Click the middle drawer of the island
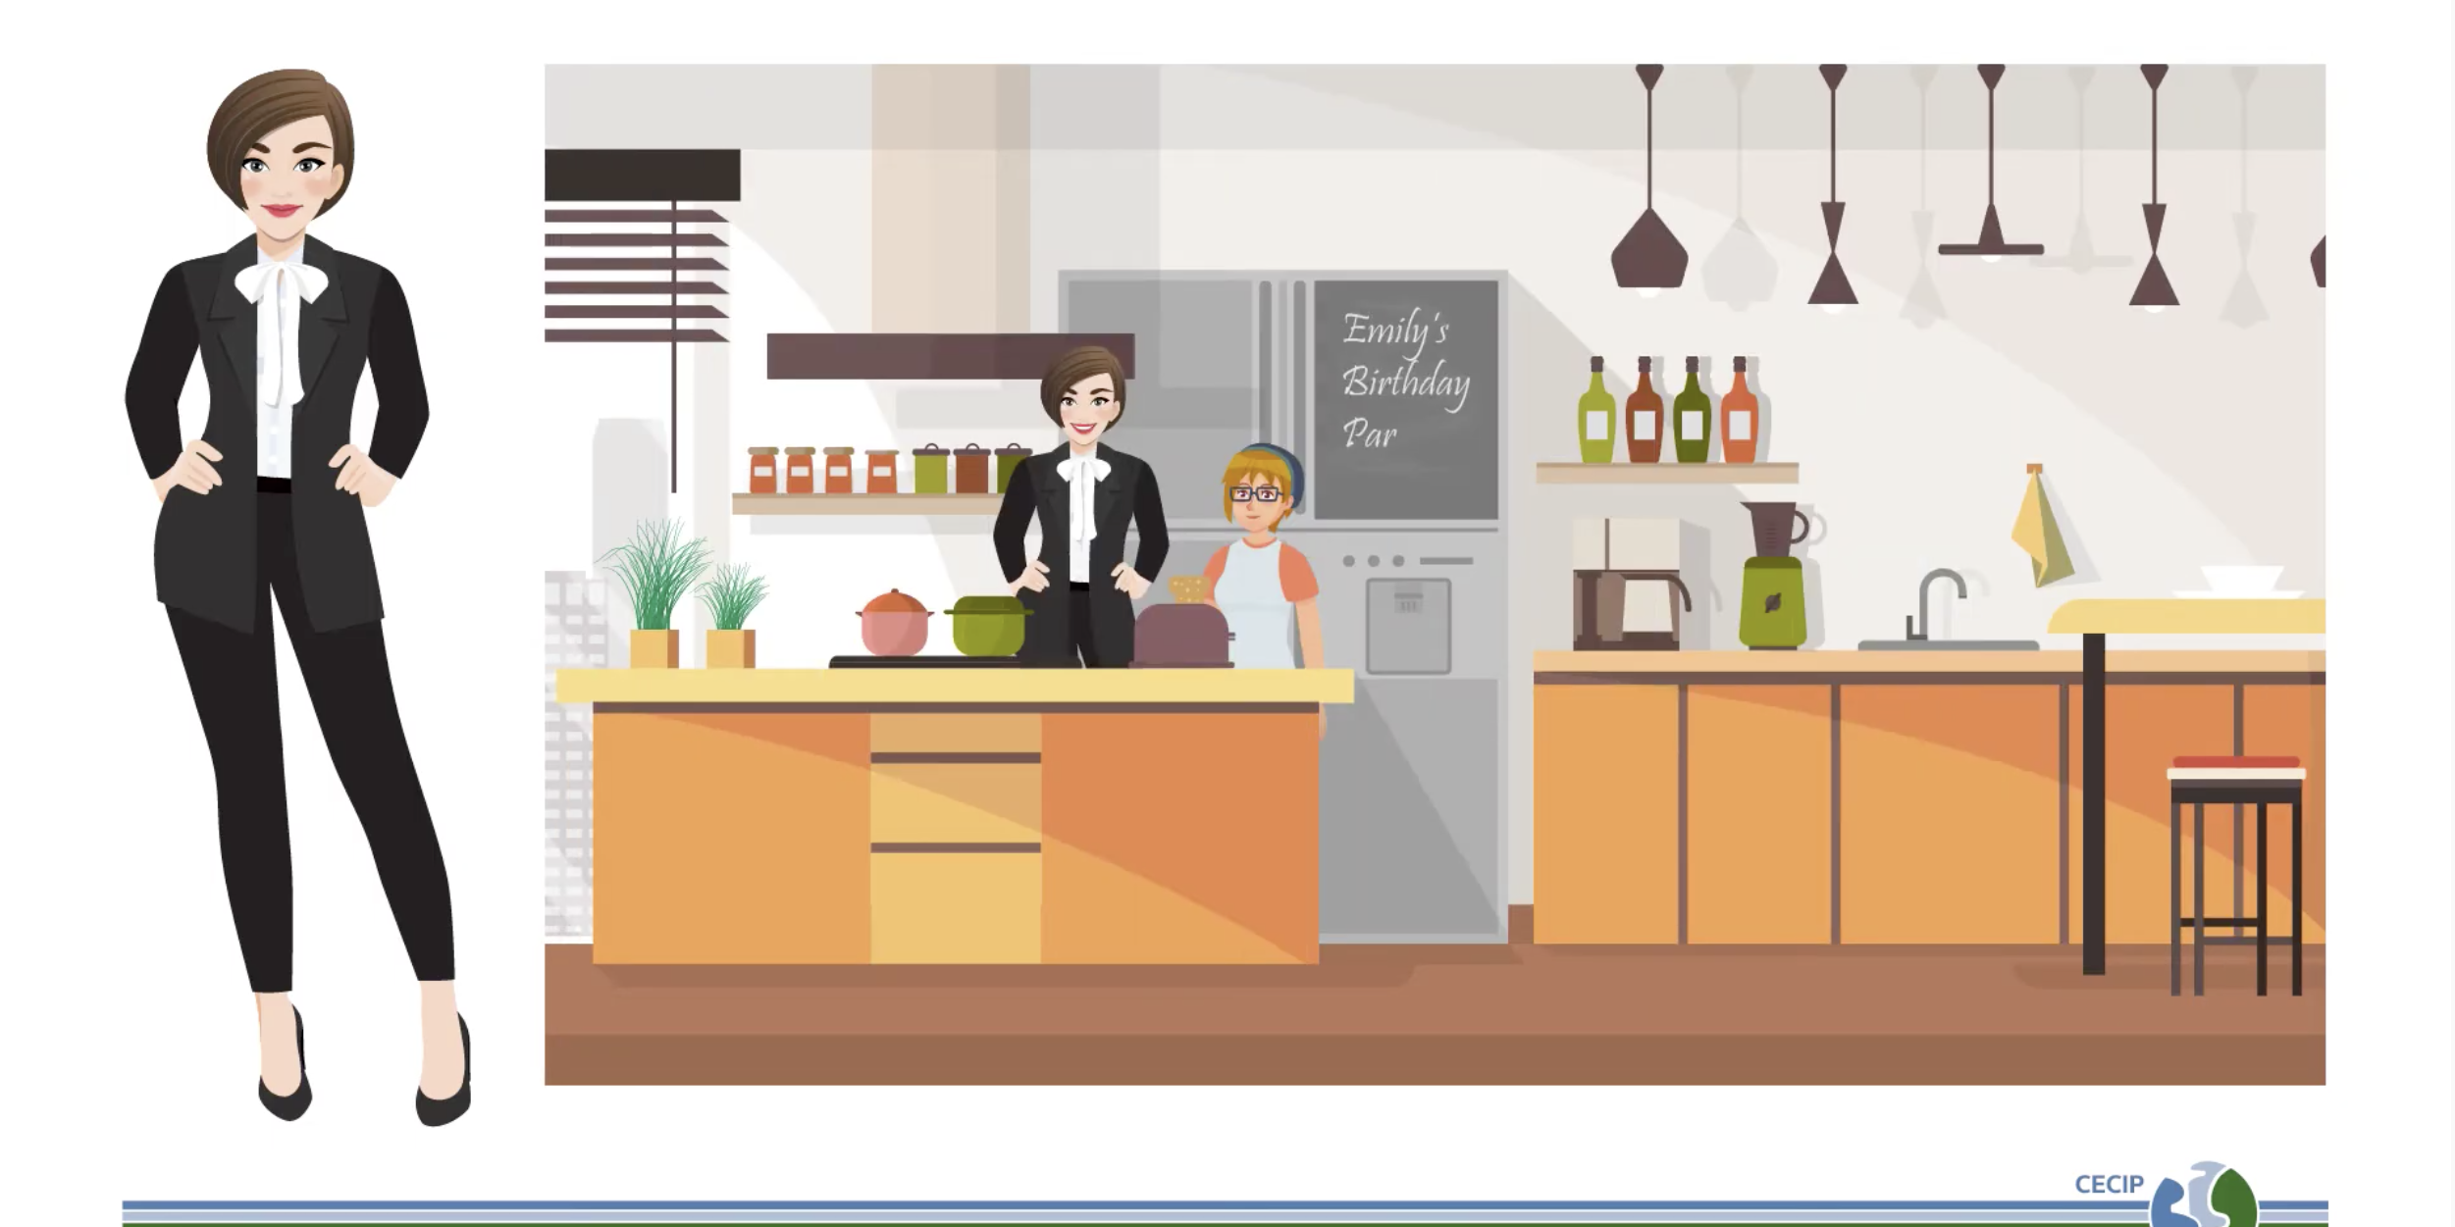The width and height of the screenshot is (2455, 1227). (x=955, y=802)
